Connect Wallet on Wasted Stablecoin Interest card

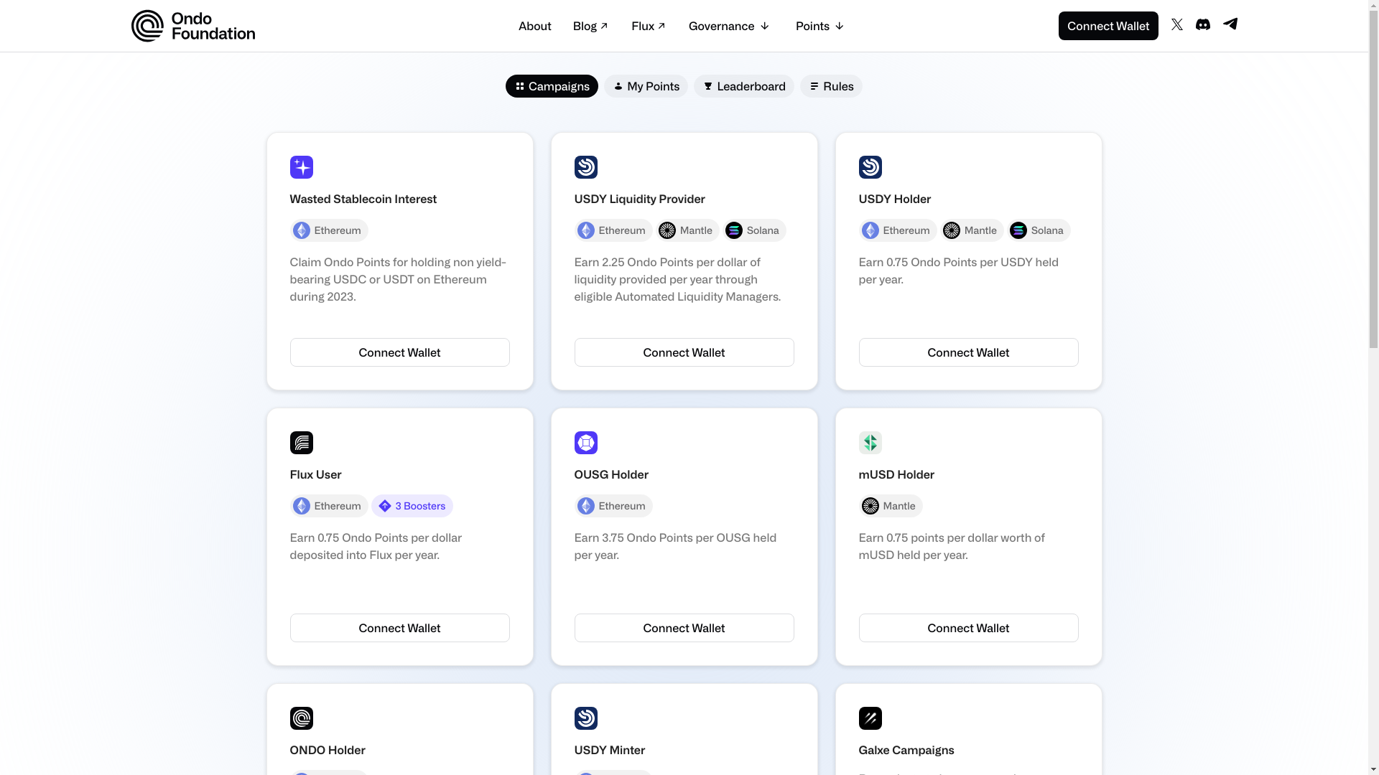click(400, 352)
